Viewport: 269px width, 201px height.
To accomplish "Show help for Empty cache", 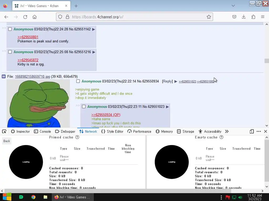I will (221, 137).
